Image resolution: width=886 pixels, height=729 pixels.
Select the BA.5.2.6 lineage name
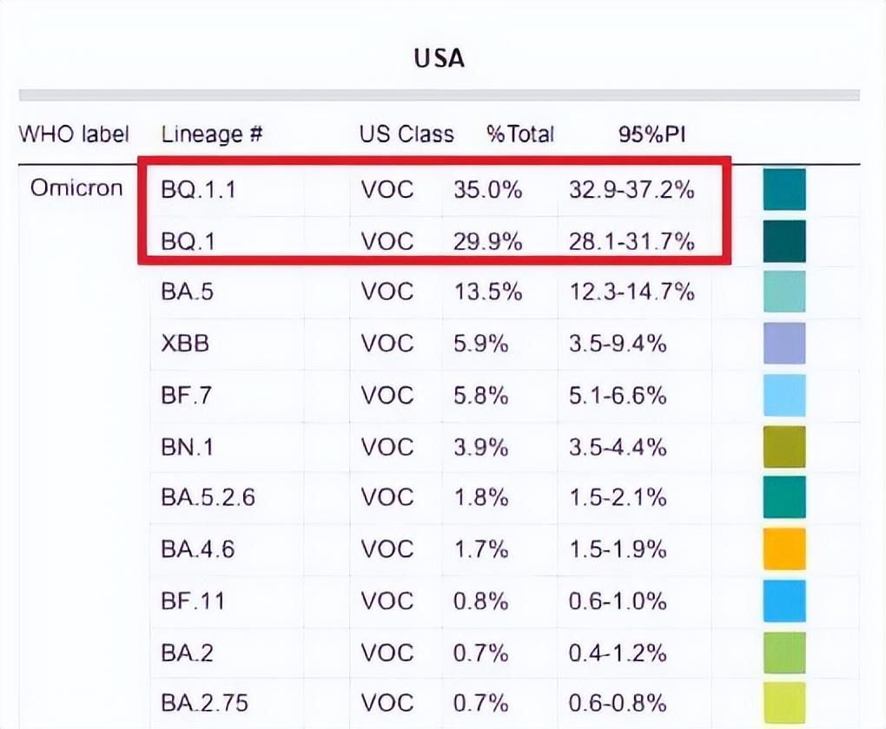pyautogui.click(x=208, y=498)
